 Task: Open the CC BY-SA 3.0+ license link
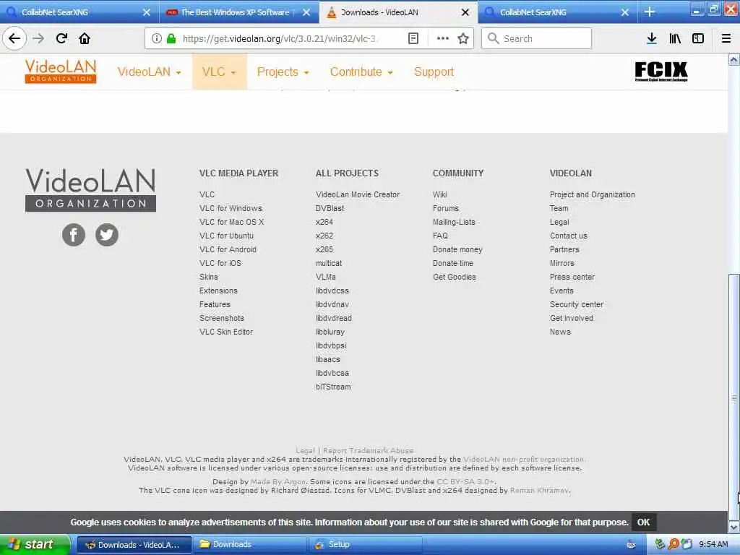[x=465, y=482]
